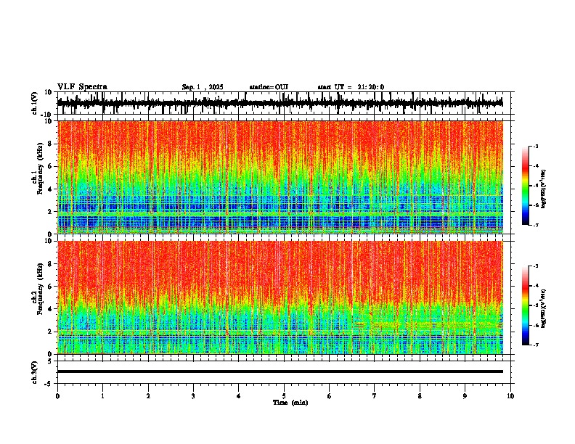Click the "-3" label on ch.1 colorbar

[x=536, y=146]
